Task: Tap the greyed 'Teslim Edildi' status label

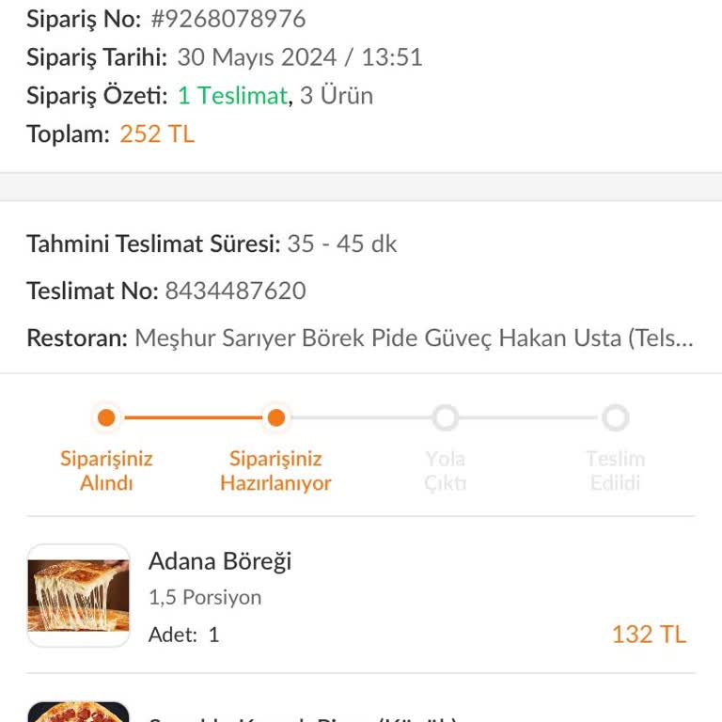Action: point(615,471)
